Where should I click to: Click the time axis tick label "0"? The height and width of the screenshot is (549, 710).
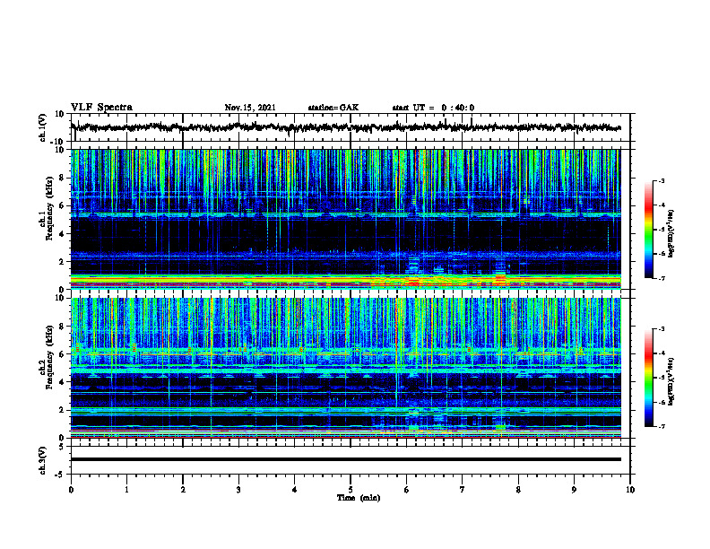click(71, 490)
